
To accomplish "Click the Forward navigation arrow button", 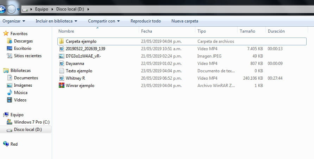I will tap(11, 9).
